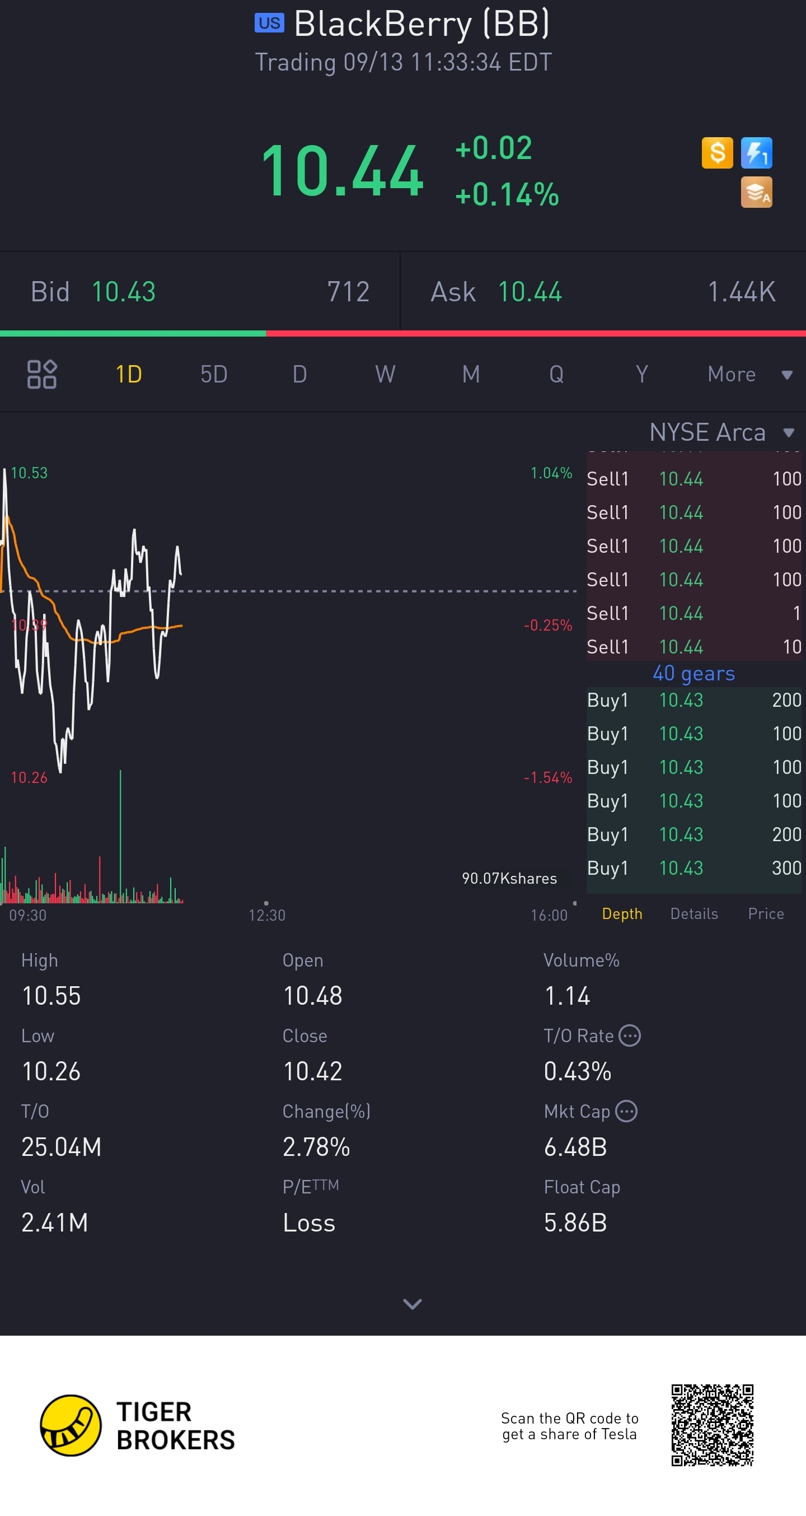The width and height of the screenshot is (806, 1516).
Task: Tap the P/E TTM Loss value
Action: 309,1223
